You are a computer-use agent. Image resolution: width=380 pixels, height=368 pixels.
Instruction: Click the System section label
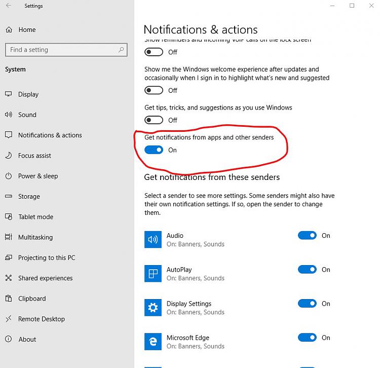pos(15,69)
